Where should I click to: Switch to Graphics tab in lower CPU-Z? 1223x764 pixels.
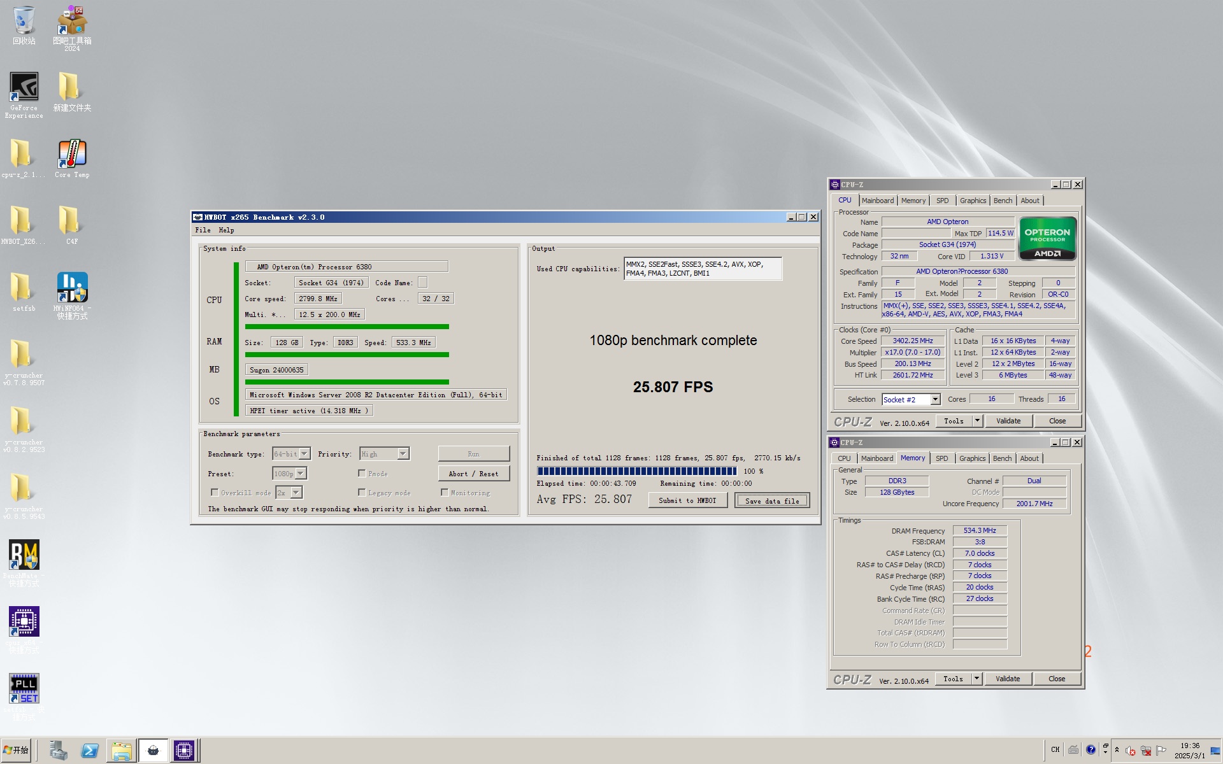tap(972, 458)
